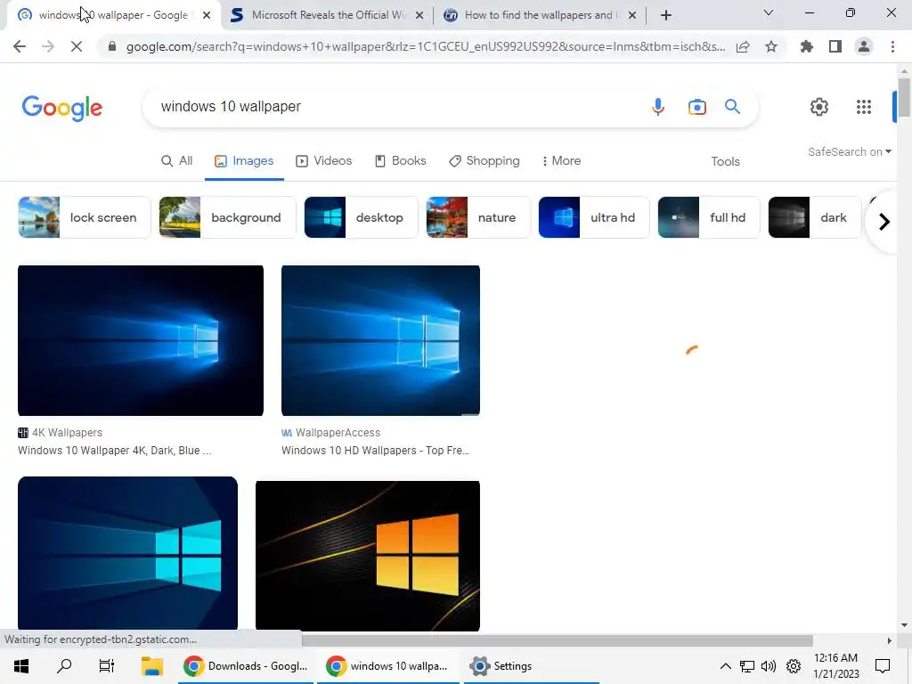The height and width of the screenshot is (684, 912).
Task: Click the WallpaperAccess source name
Action: 338,433
